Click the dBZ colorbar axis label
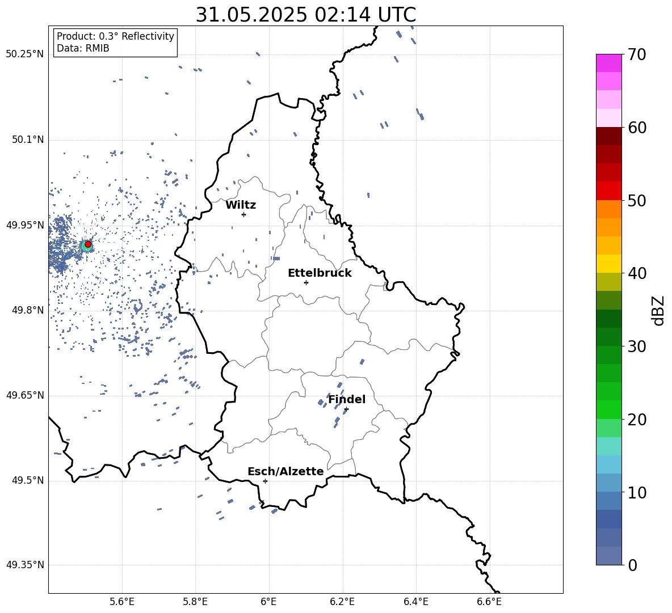 click(x=658, y=310)
